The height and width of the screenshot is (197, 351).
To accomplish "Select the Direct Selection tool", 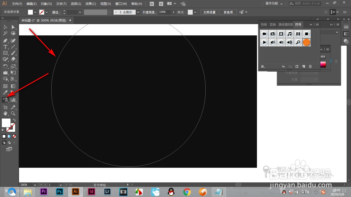I will click(x=13, y=27).
